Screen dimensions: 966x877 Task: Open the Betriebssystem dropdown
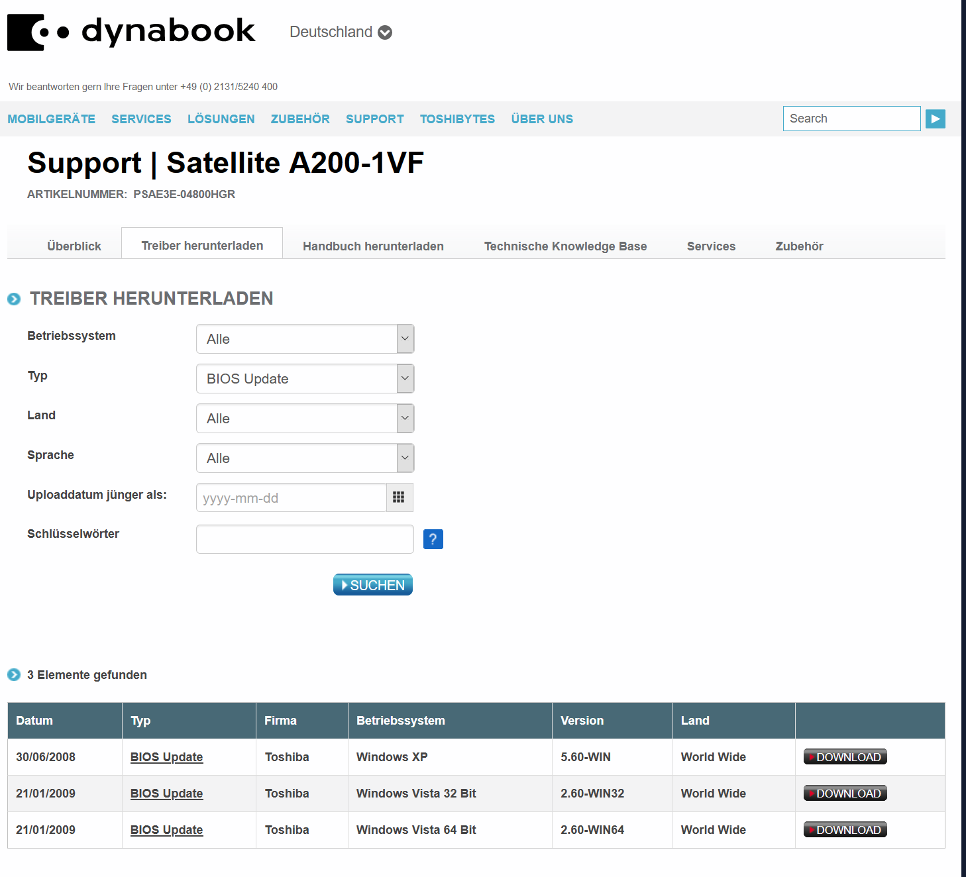pos(305,339)
